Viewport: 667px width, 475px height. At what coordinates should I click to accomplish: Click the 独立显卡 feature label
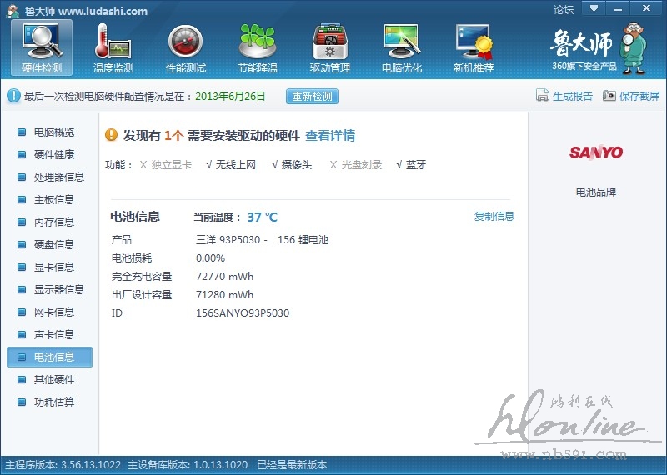(x=172, y=164)
